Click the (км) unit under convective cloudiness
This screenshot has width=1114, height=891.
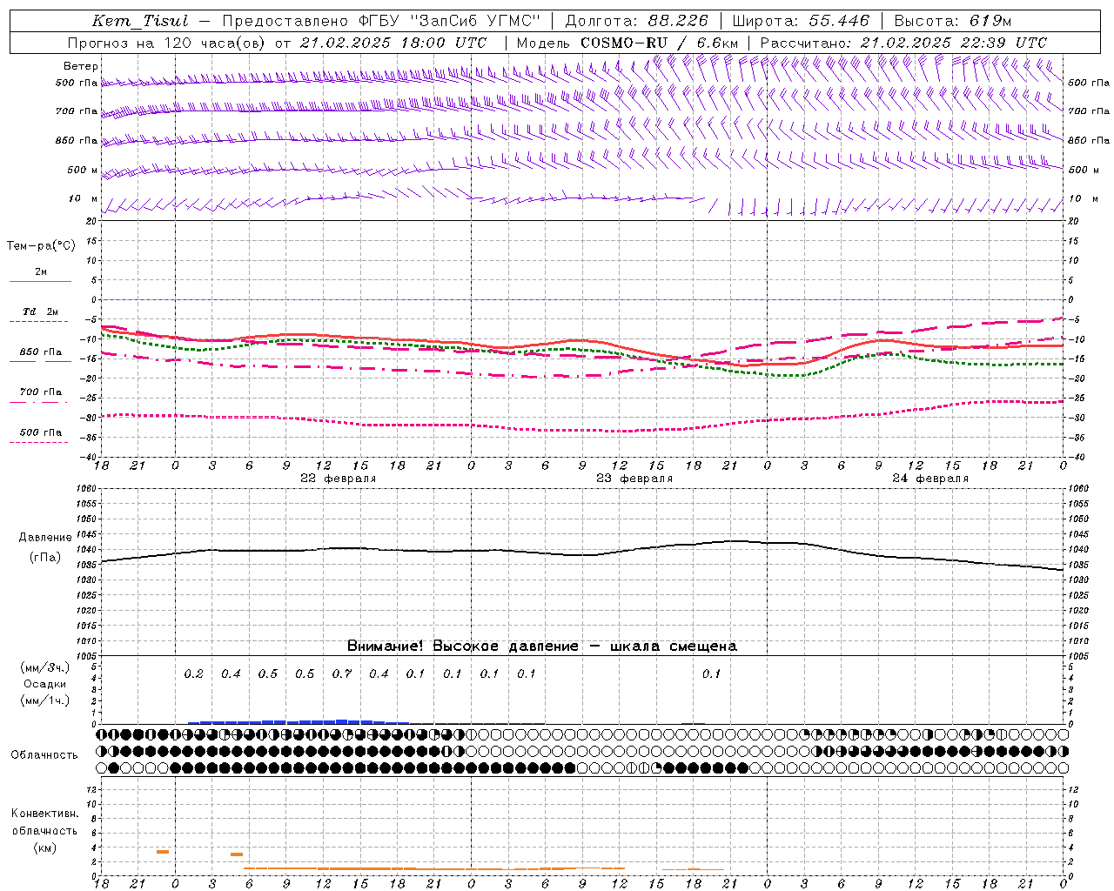point(44,848)
